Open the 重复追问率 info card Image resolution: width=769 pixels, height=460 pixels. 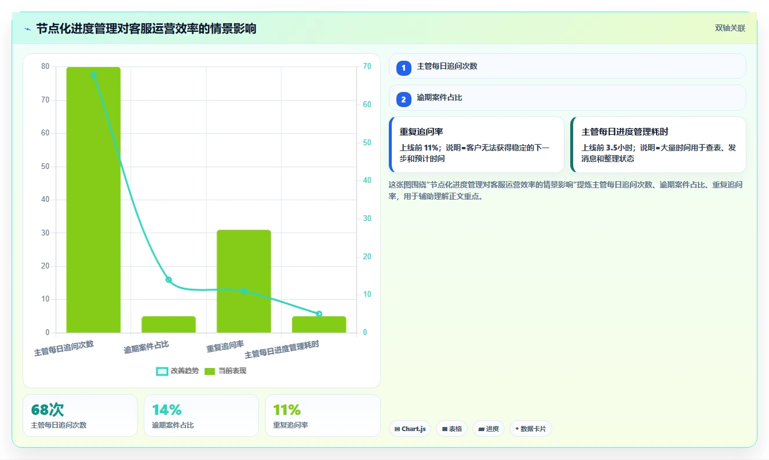476,145
